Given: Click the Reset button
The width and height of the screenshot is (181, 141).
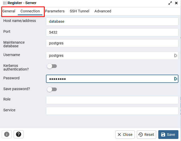Looking at the screenshot, I should [x=146, y=135].
